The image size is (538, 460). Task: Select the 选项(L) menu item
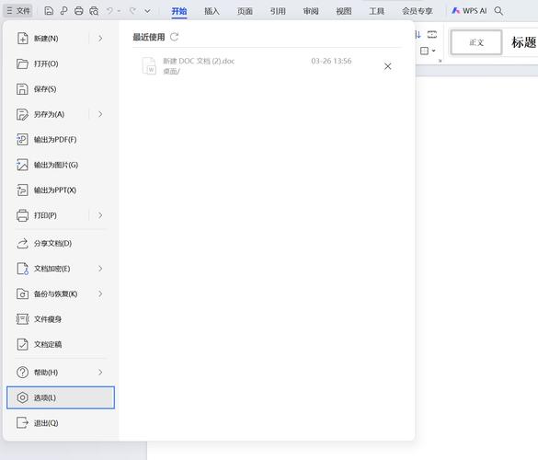tap(61, 397)
